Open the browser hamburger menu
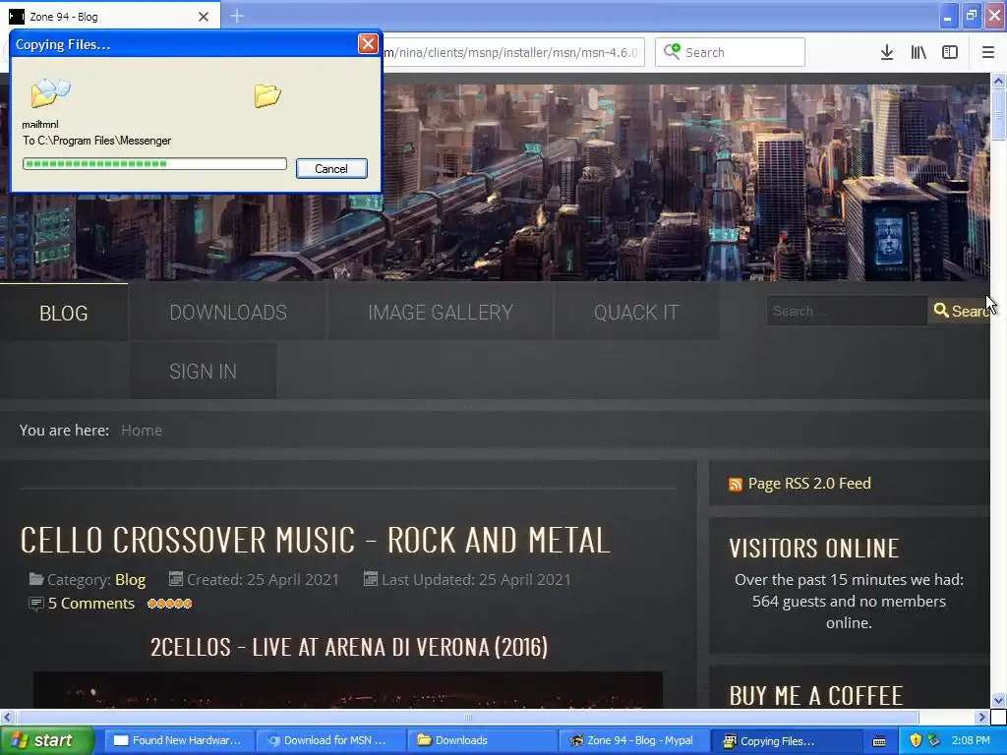This screenshot has height=755, width=1007. click(x=987, y=52)
